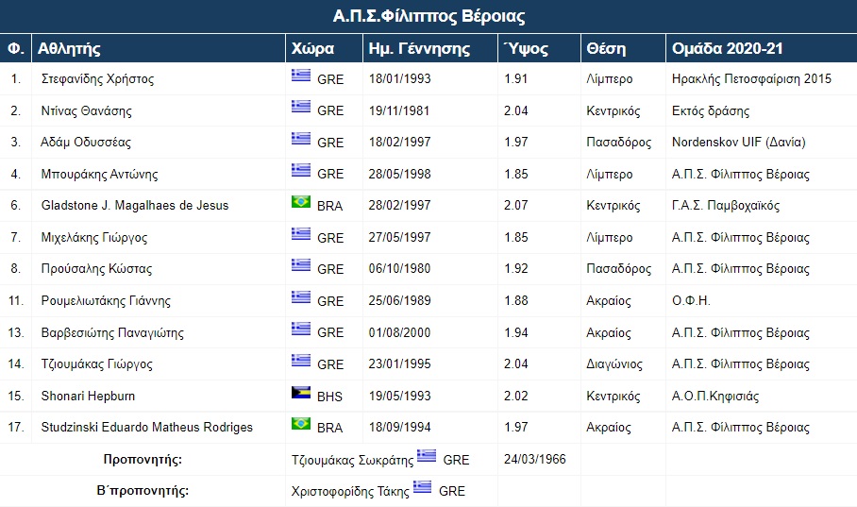857x507 pixels.
Task: Click the Α.Π.Σ.Φίλιππος Βέροιας title bar
Action: click(x=428, y=16)
